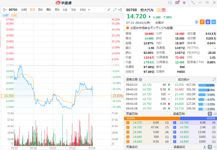Screen dimensions: 217x150
Task: Click the orange news alert about 2.57% shares
Action: (x=150, y=28)
